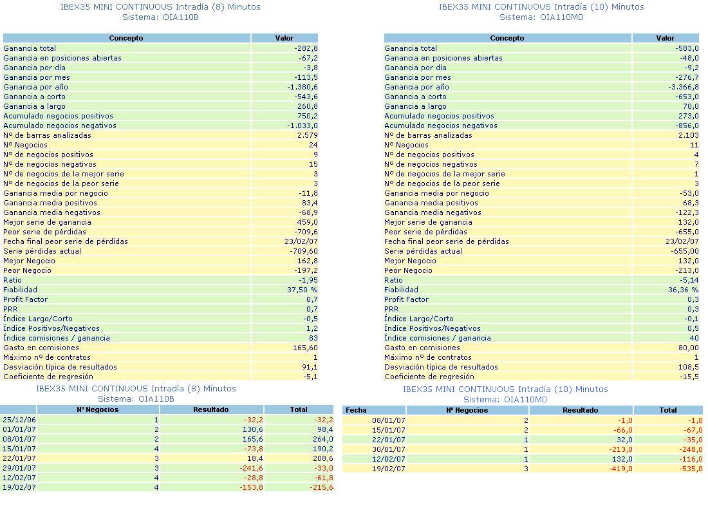708x515 pixels.
Task: Click Ganancia media por negocio value -11,8
Action: coord(308,193)
